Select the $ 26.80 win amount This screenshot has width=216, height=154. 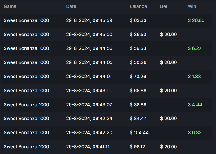coord(196,20)
